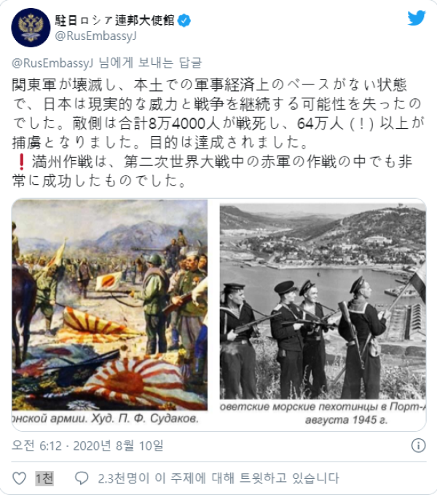Open Twitter via the blue bird logo
Screen dimensions: 437x495
click(x=417, y=17)
